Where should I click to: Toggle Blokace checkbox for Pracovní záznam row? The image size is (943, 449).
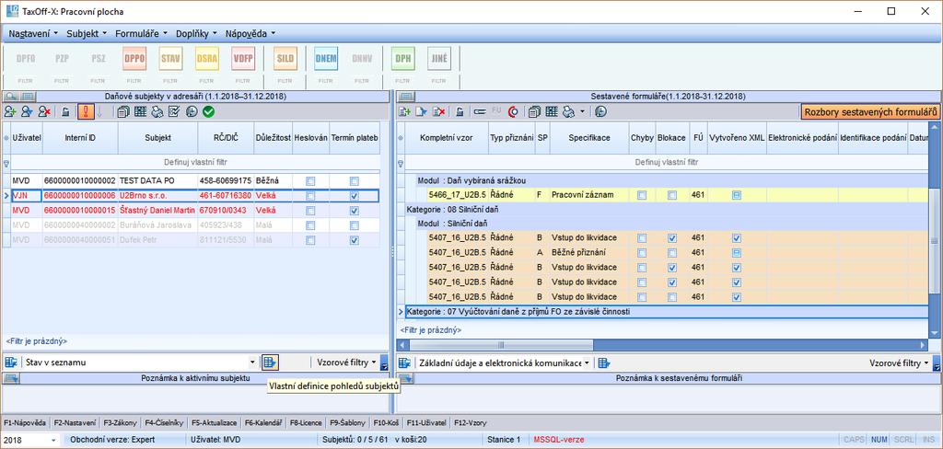(x=672, y=195)
